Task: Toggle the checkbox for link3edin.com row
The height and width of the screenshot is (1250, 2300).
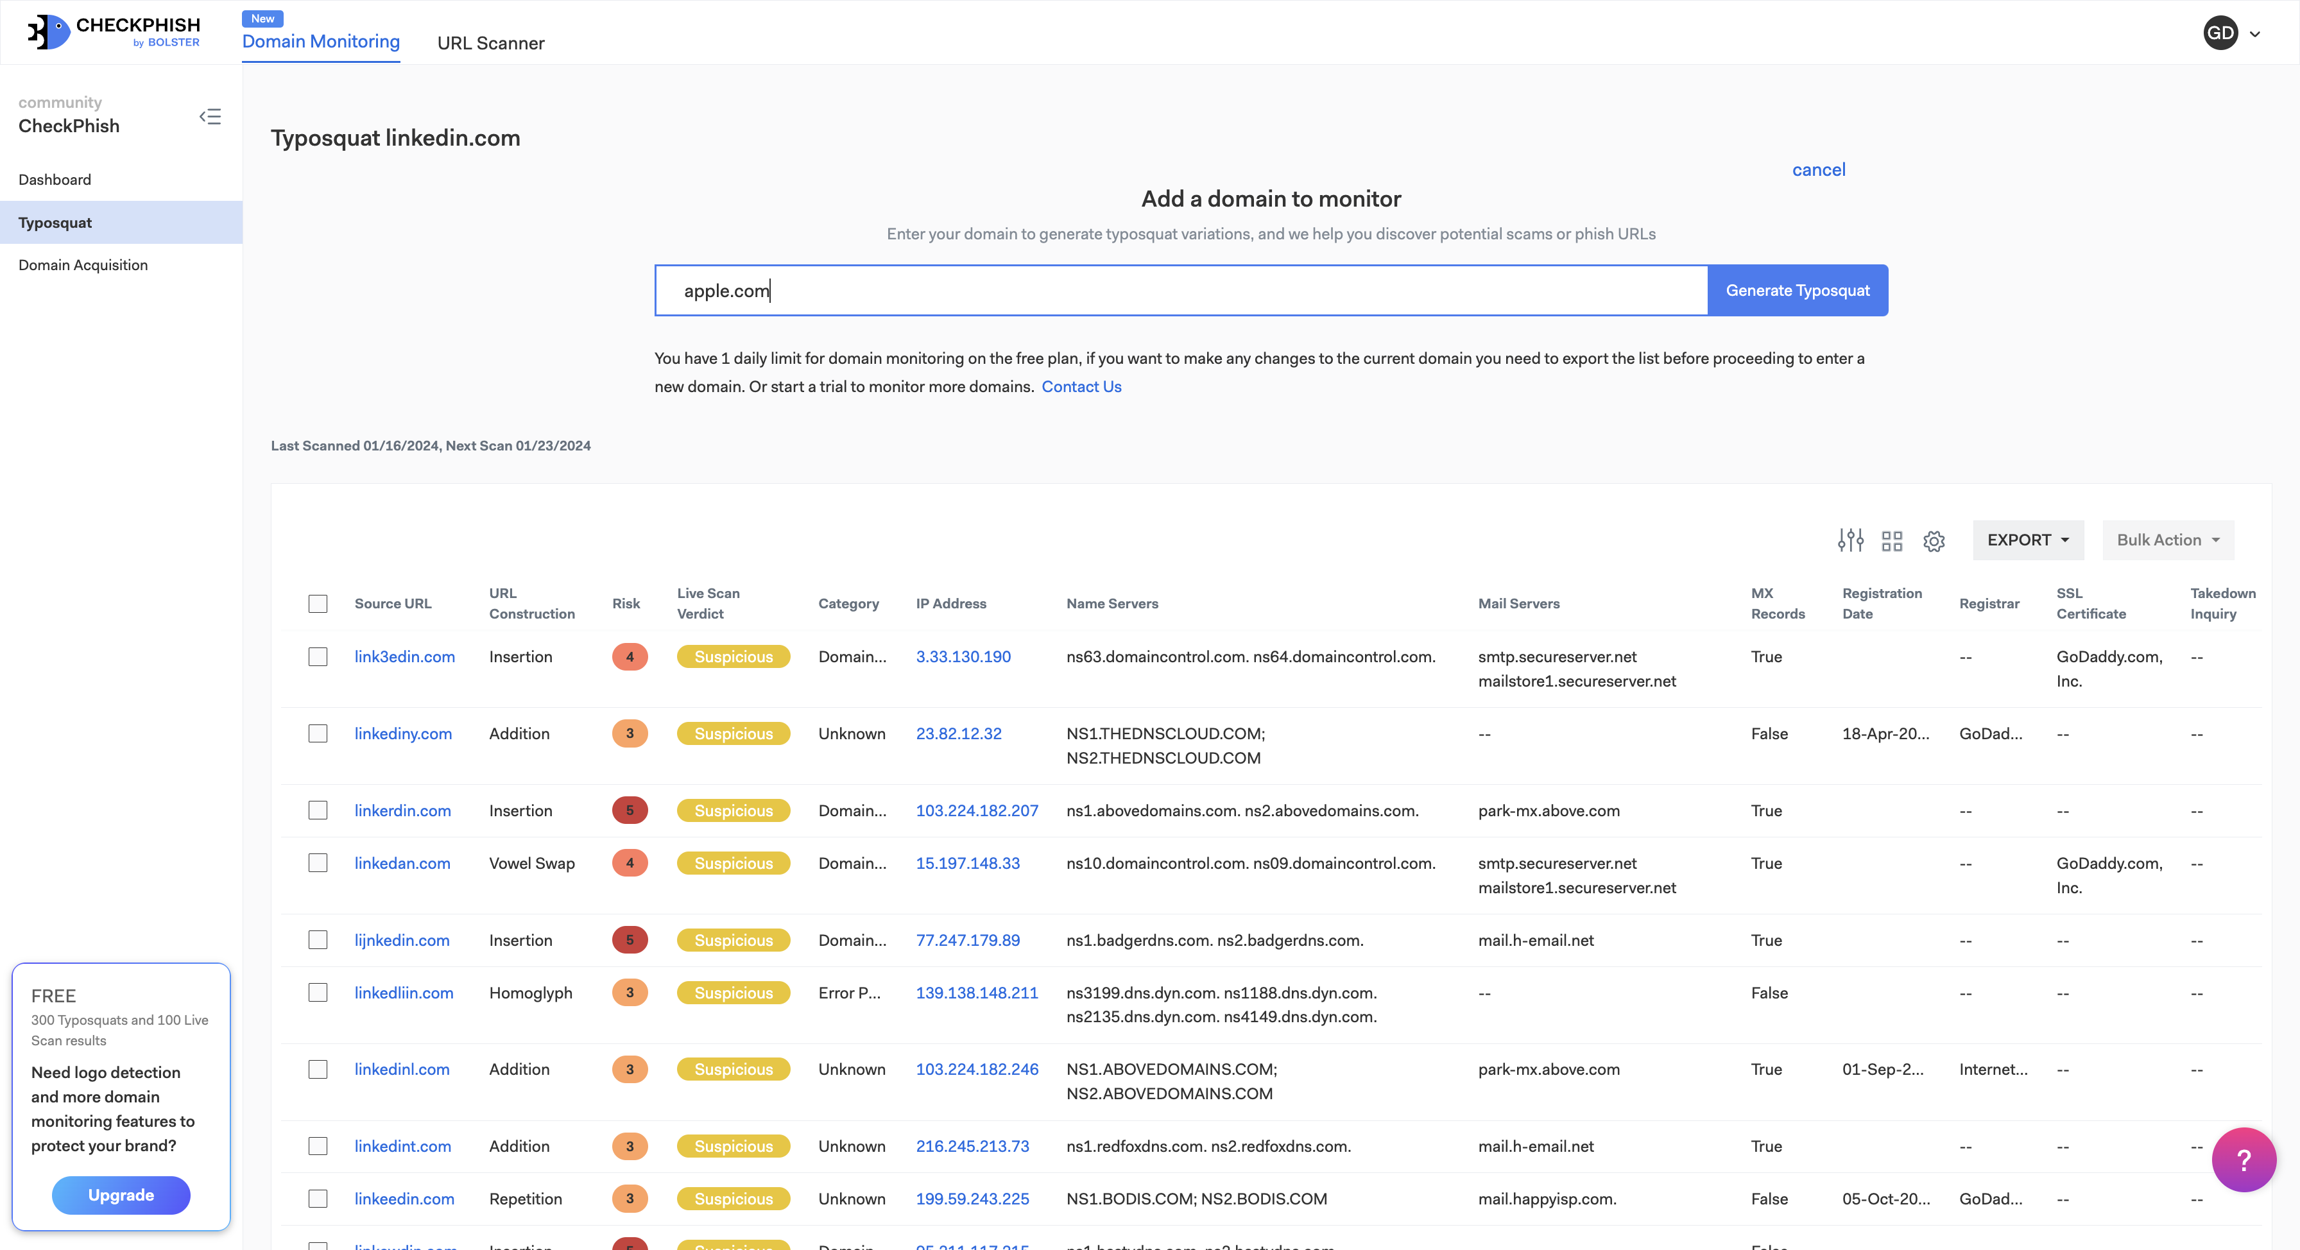Action: pyautogui.click(x=319, y=657)
